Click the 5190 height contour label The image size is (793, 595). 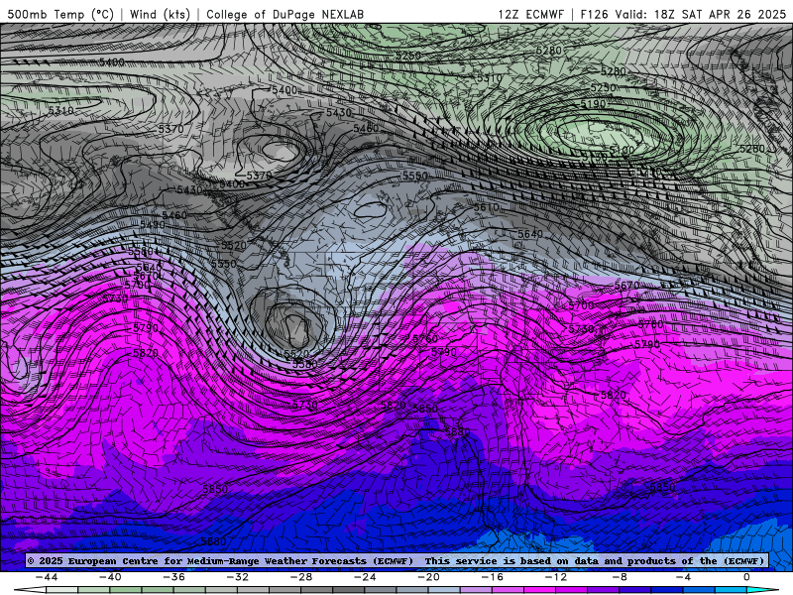[x=593, y=104]
